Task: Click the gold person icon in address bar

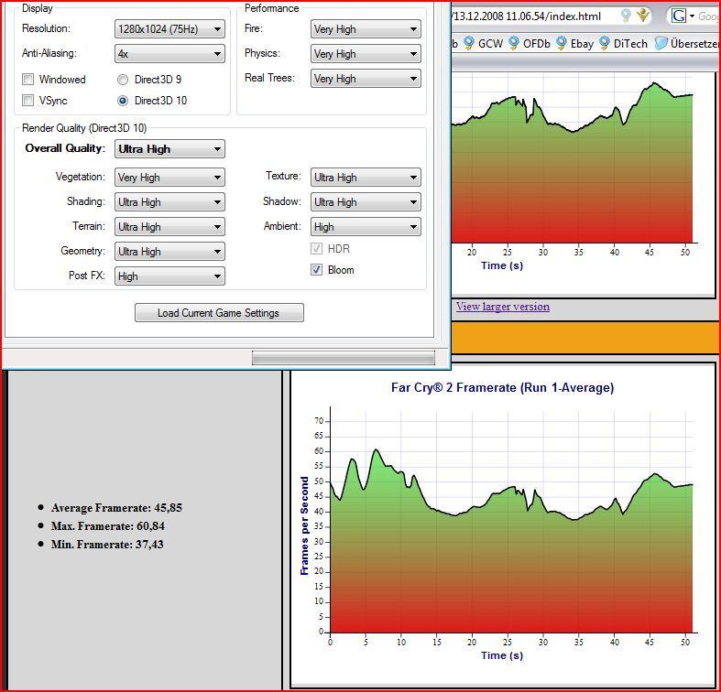Action: click(643, 16)
